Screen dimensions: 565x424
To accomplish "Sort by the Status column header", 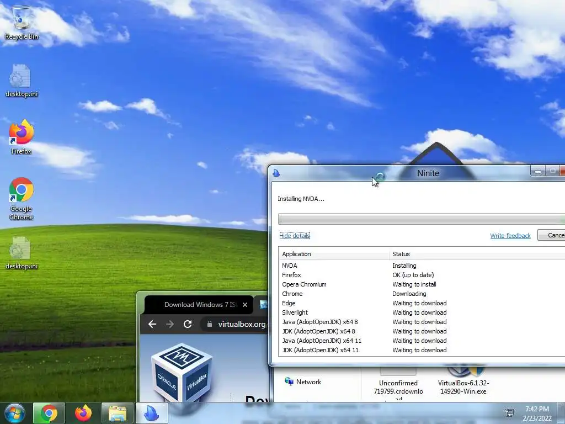I will (477, 254).
